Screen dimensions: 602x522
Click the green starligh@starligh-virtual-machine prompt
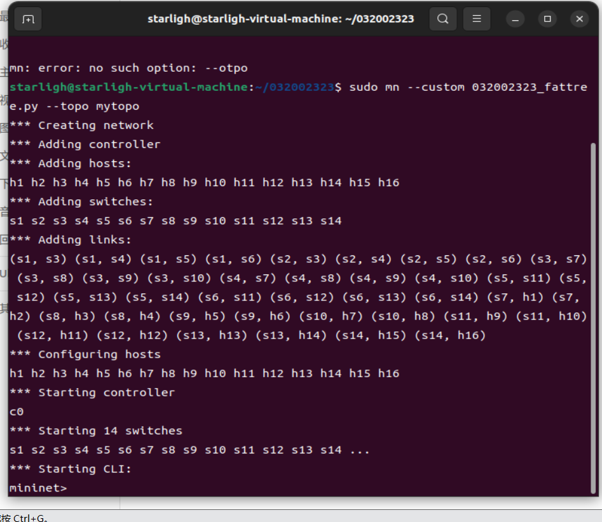pyautogui.click(x=128, y=88)
